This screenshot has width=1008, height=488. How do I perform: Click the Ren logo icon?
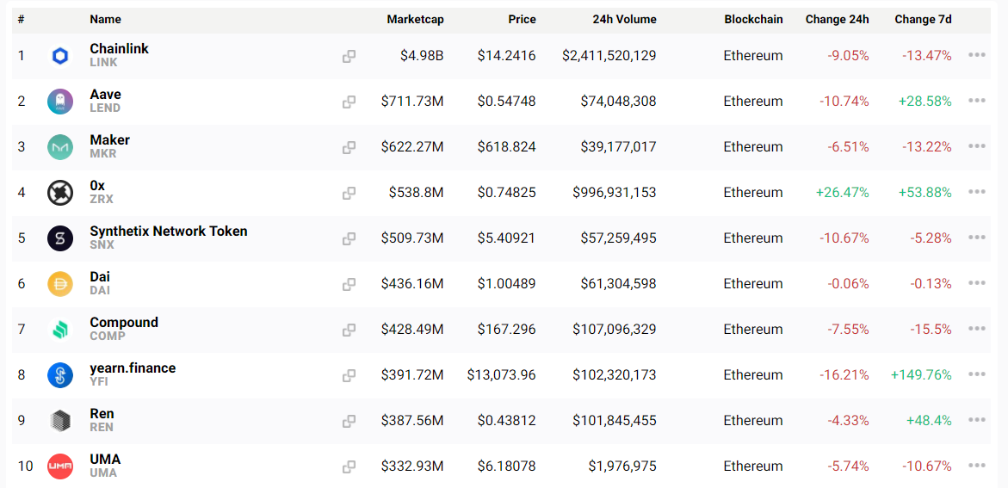[x=60, y=421]
